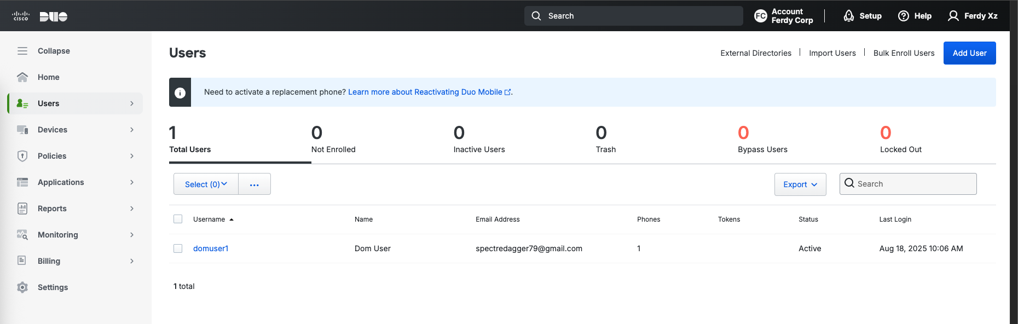
Task: Click the Monitoring icon in sidebar
Action: pos(22,235)
